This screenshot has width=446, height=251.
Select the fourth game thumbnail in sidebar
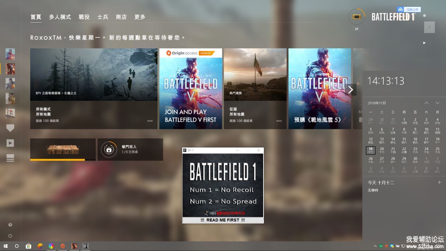coord(10,98)
